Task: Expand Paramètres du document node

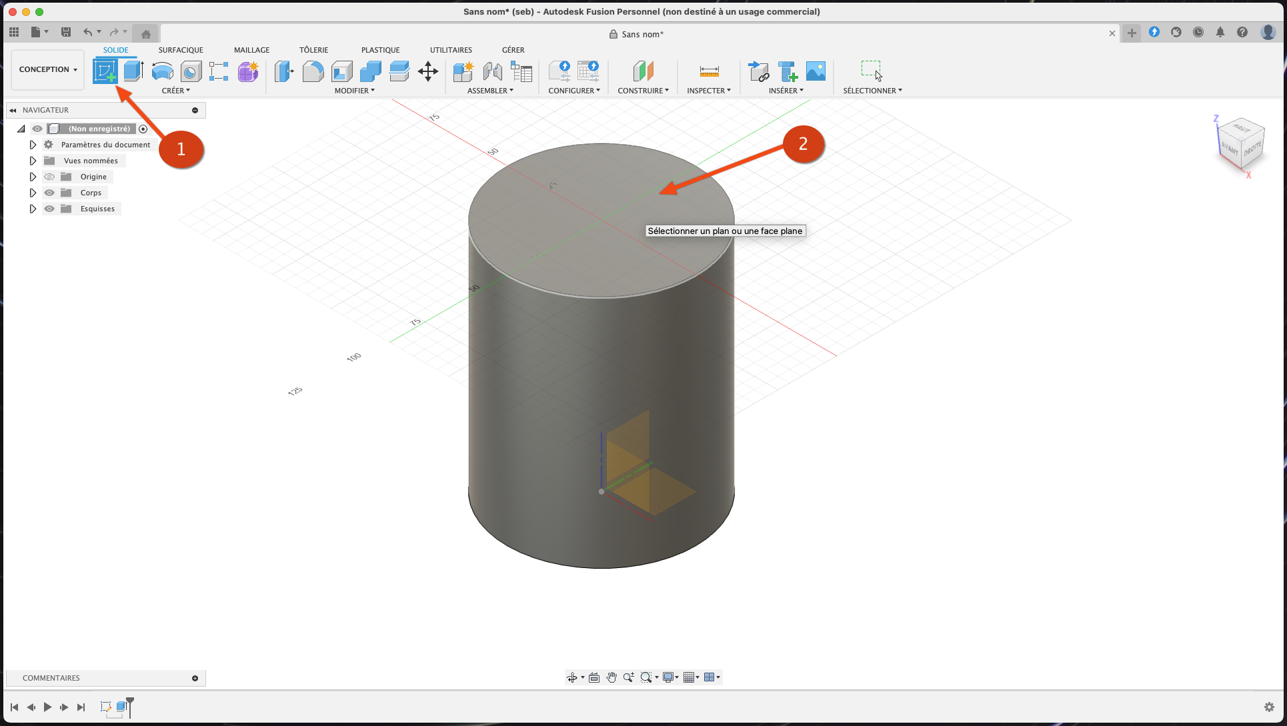Action: click(33, 145)
